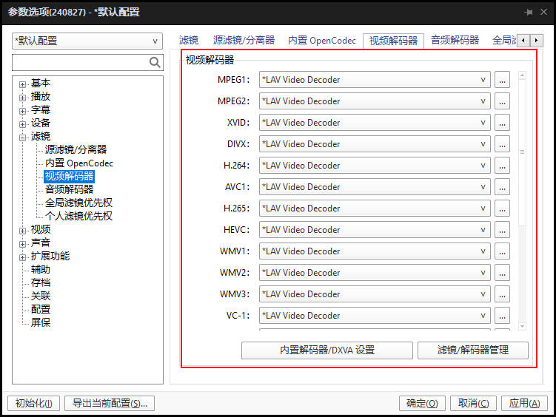Open the H.265 decoder dropdown
Viewport: 556px width, 417px height.
click(375, 208)
